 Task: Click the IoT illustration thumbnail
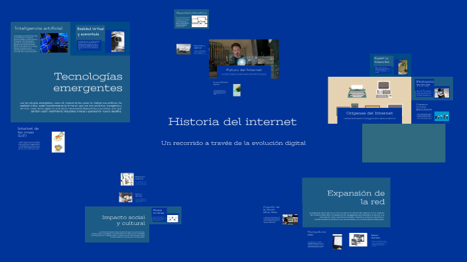click(x=58, y=142)
